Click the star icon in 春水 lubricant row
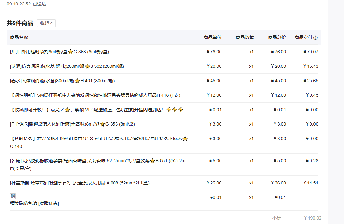 pyautogui.click(x=77, y=81)
